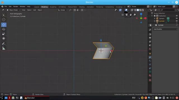The width and height of the screenshot is (179, 100).
Task: Switch to rendered shading
Action: [143, 10]
